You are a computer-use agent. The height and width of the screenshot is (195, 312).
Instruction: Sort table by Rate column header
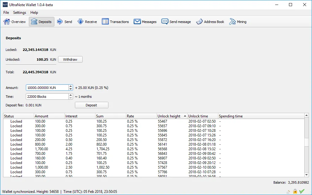pyautogui.click(x=141, y=116)
